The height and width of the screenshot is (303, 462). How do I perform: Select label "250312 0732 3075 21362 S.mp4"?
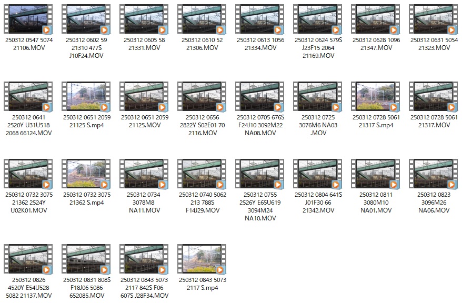87,198
